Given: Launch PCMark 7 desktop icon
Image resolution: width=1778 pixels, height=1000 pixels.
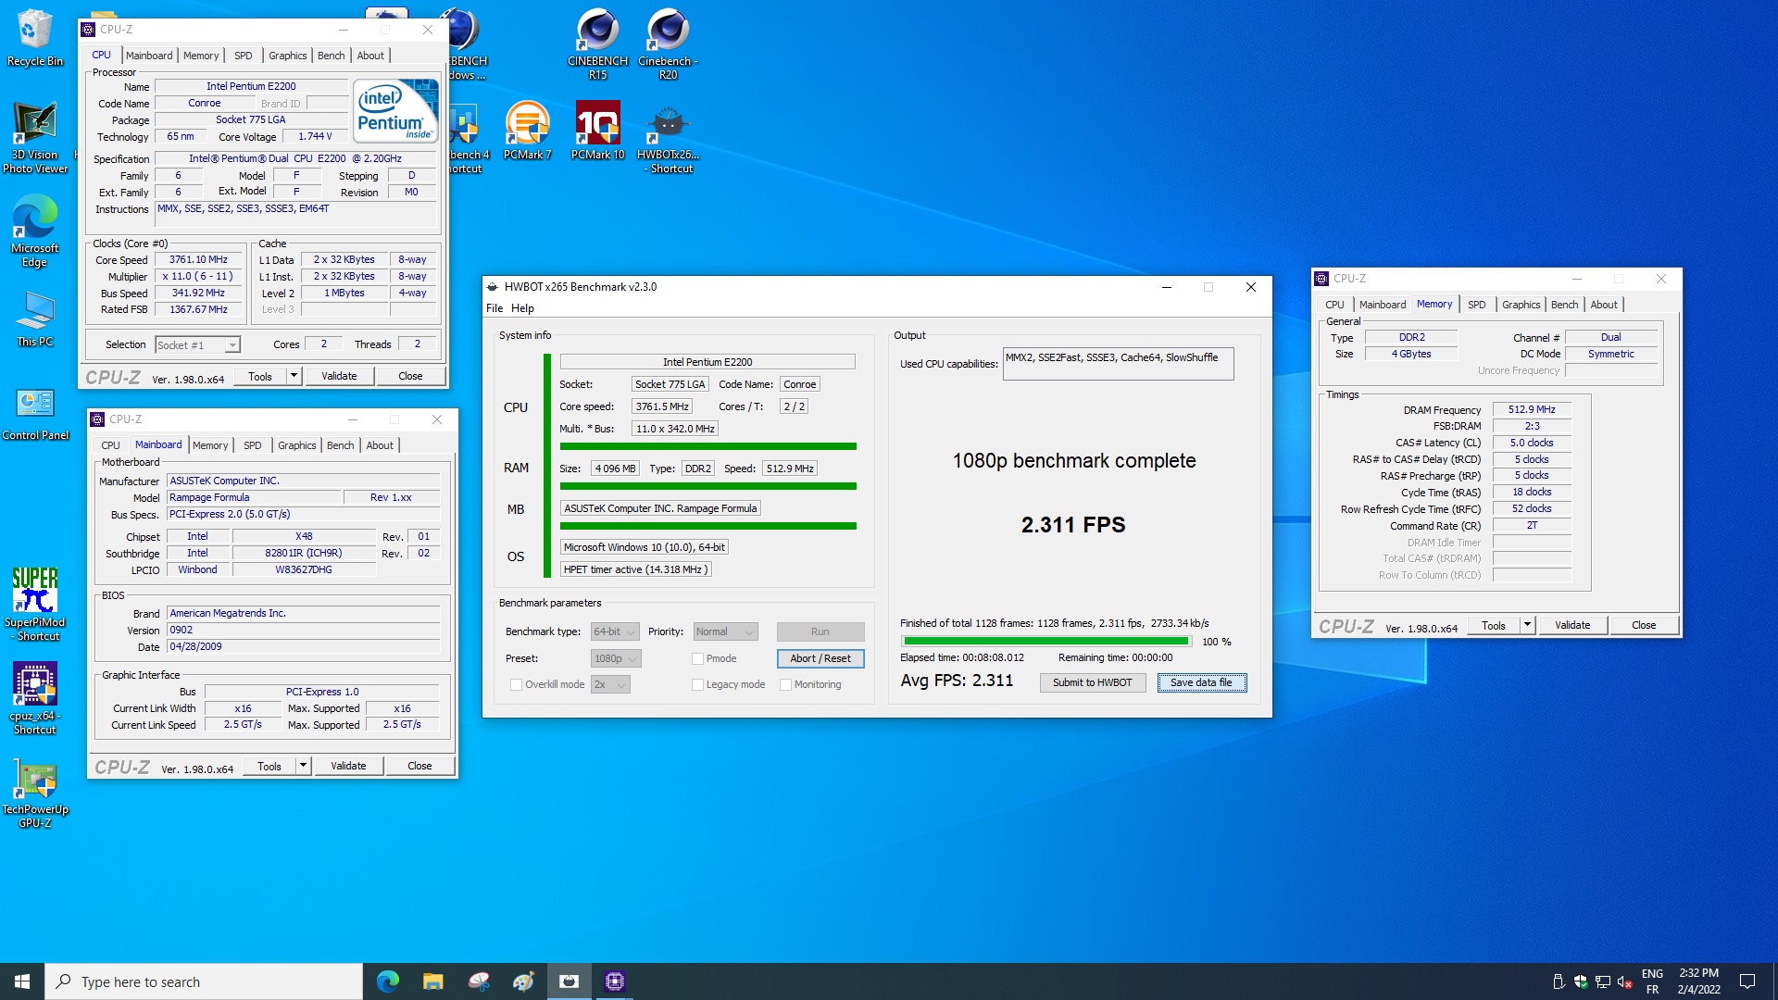Looking at the screenshot, I should pyautogui.click(x=528, y=131).
